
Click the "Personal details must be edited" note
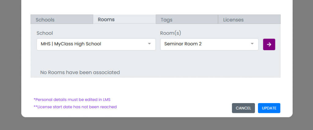click(72, 99)
